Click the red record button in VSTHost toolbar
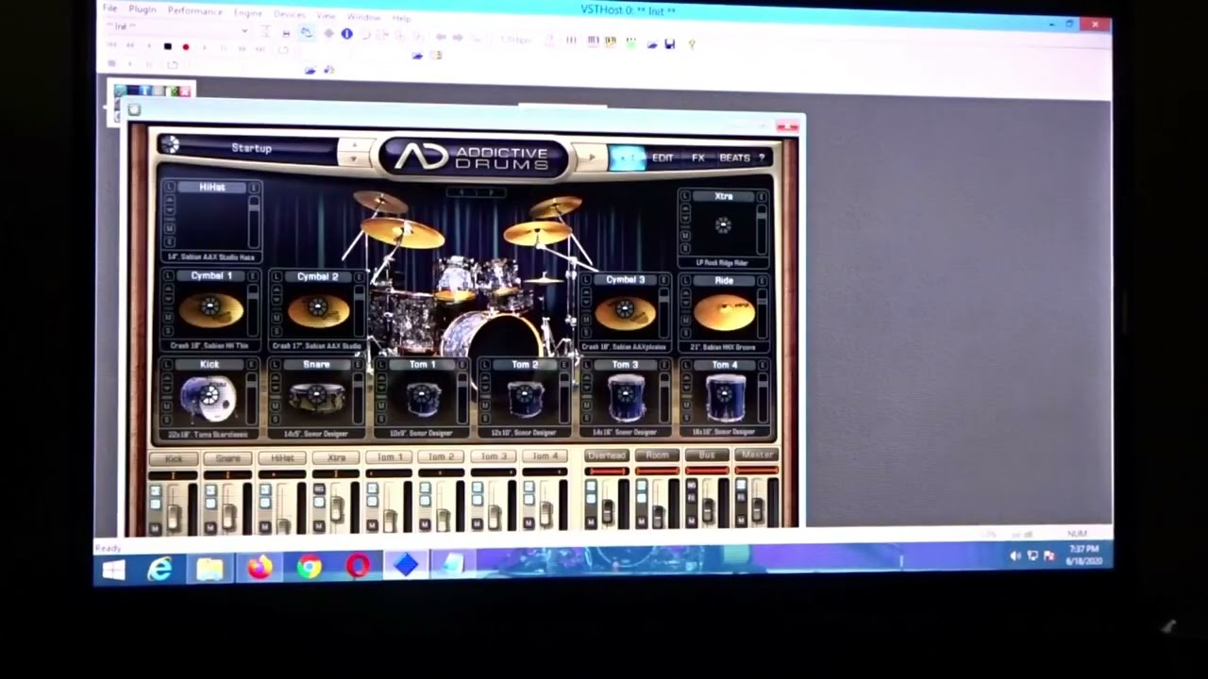 click(x=186, y=46)
